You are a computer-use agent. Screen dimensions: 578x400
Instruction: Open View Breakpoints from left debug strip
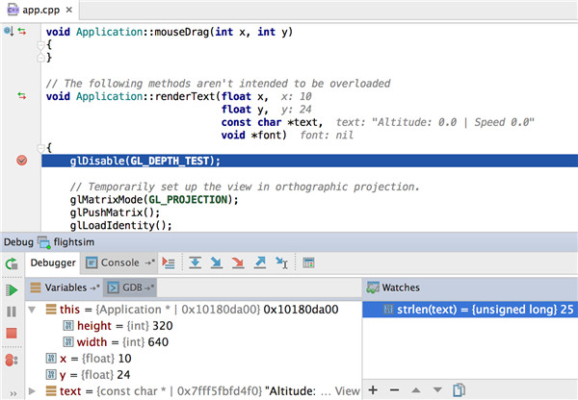(x=12, y=361)
